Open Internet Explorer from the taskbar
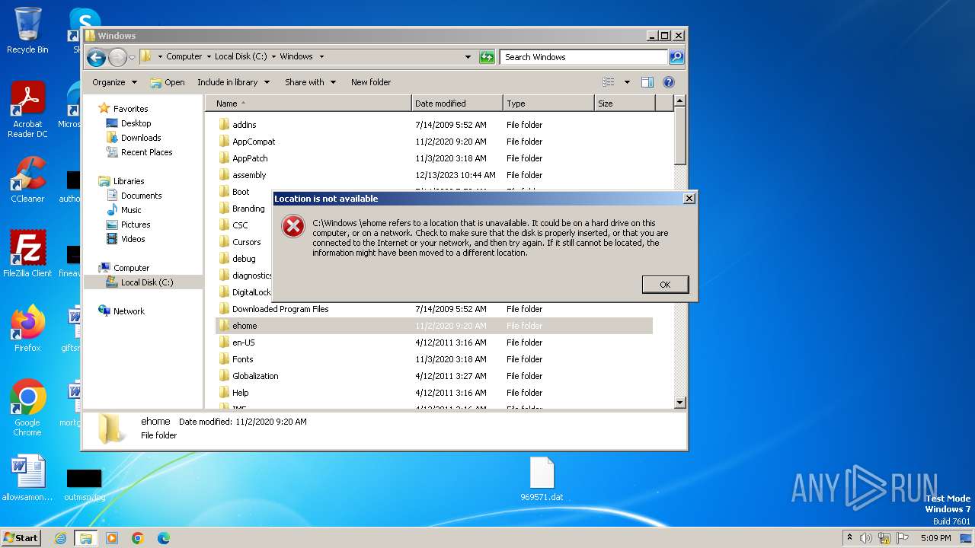 tap(61, 538)
